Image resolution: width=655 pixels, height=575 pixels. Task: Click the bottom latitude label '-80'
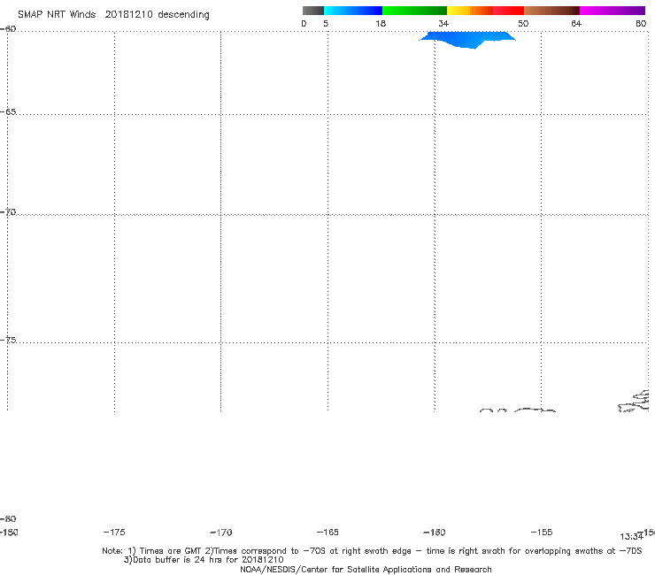point(8,518)
